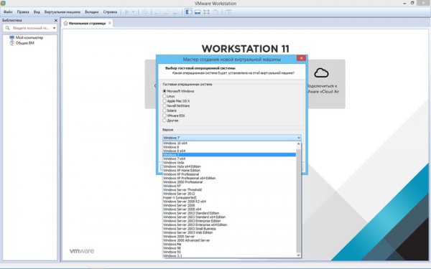Screen dimensions: 431x269
Task: Click the Общие ВМ shared icon
Action: 11,43
